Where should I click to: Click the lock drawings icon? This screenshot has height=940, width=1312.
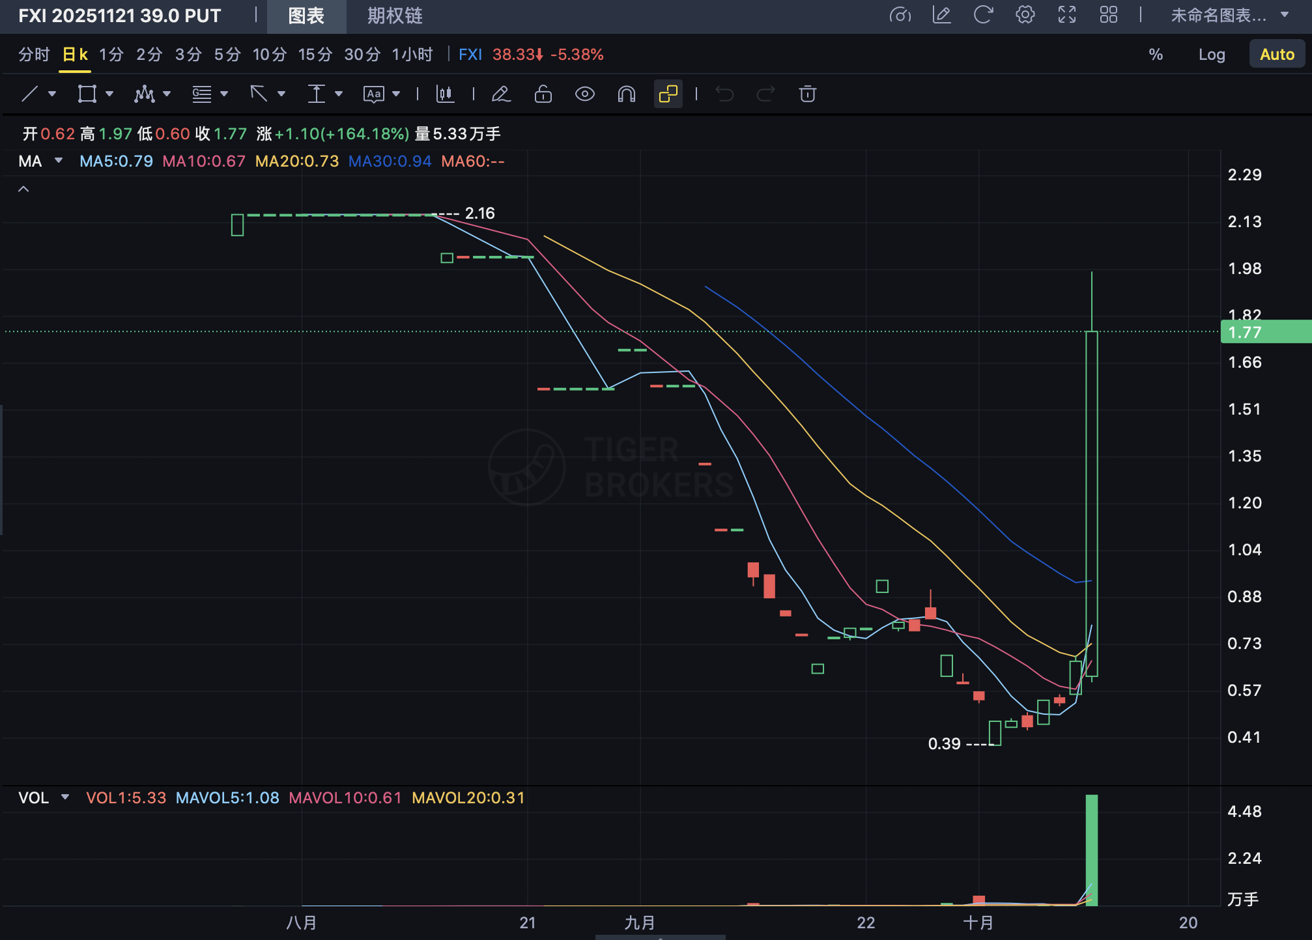[543, 94]
